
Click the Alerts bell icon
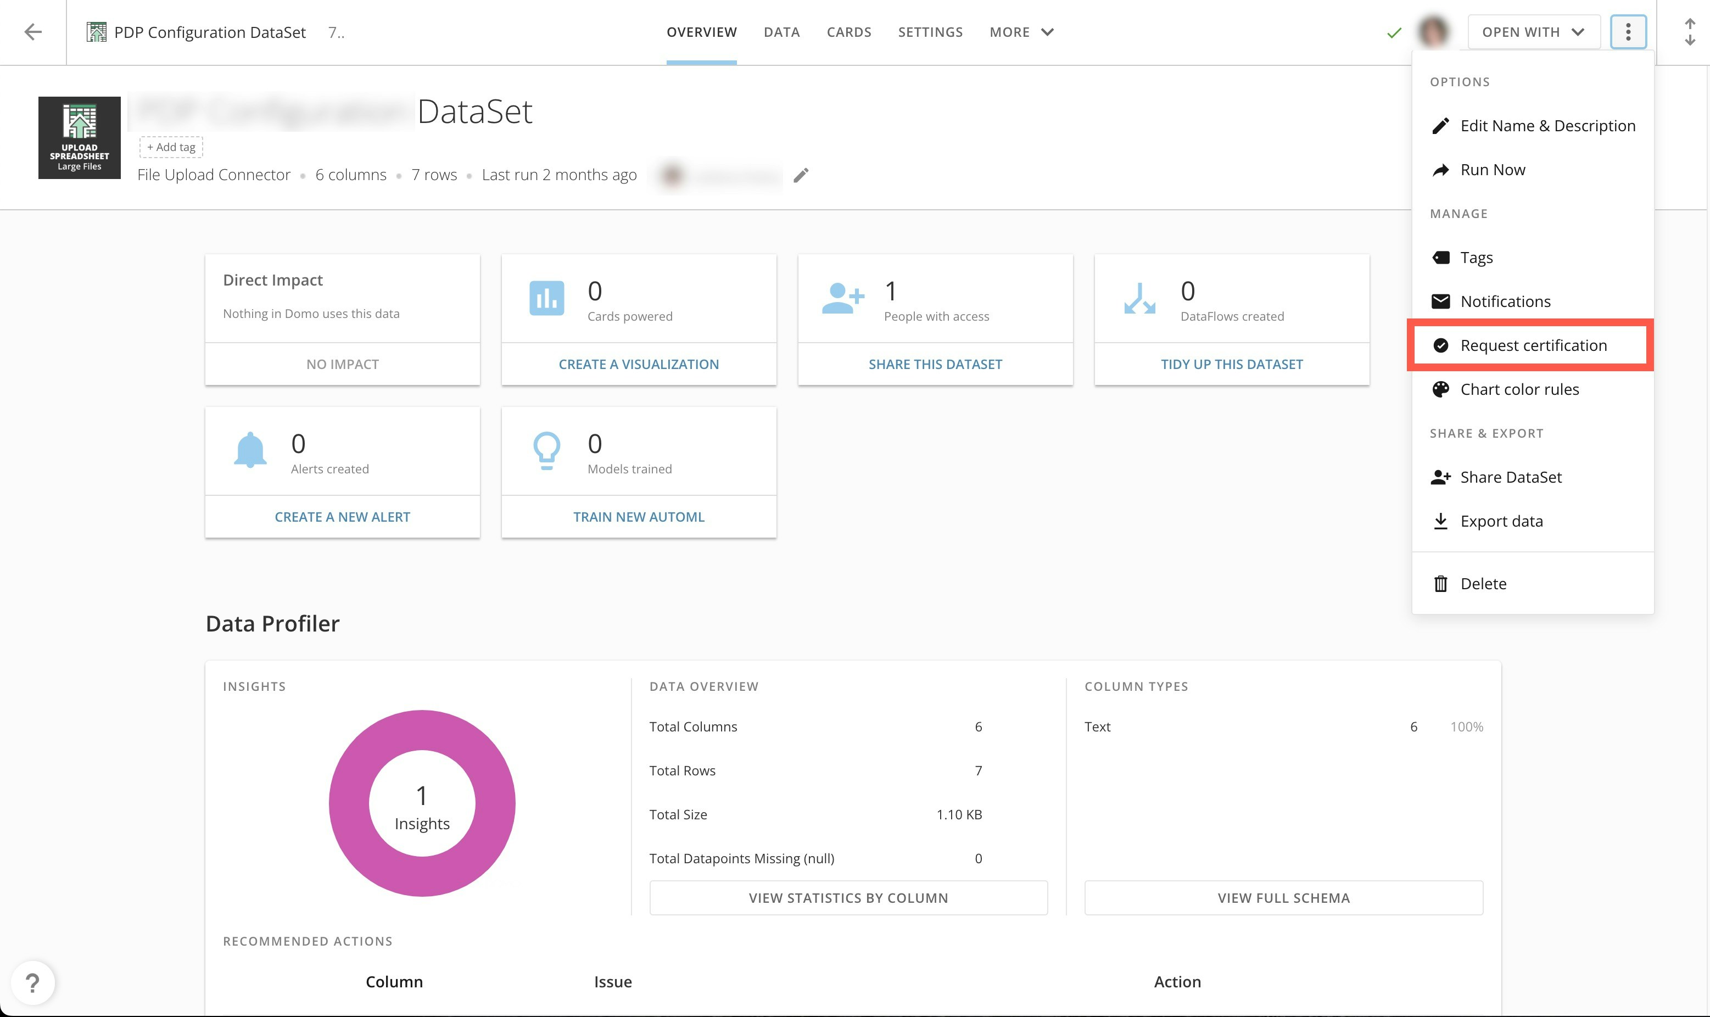click(x=250, y=450)
